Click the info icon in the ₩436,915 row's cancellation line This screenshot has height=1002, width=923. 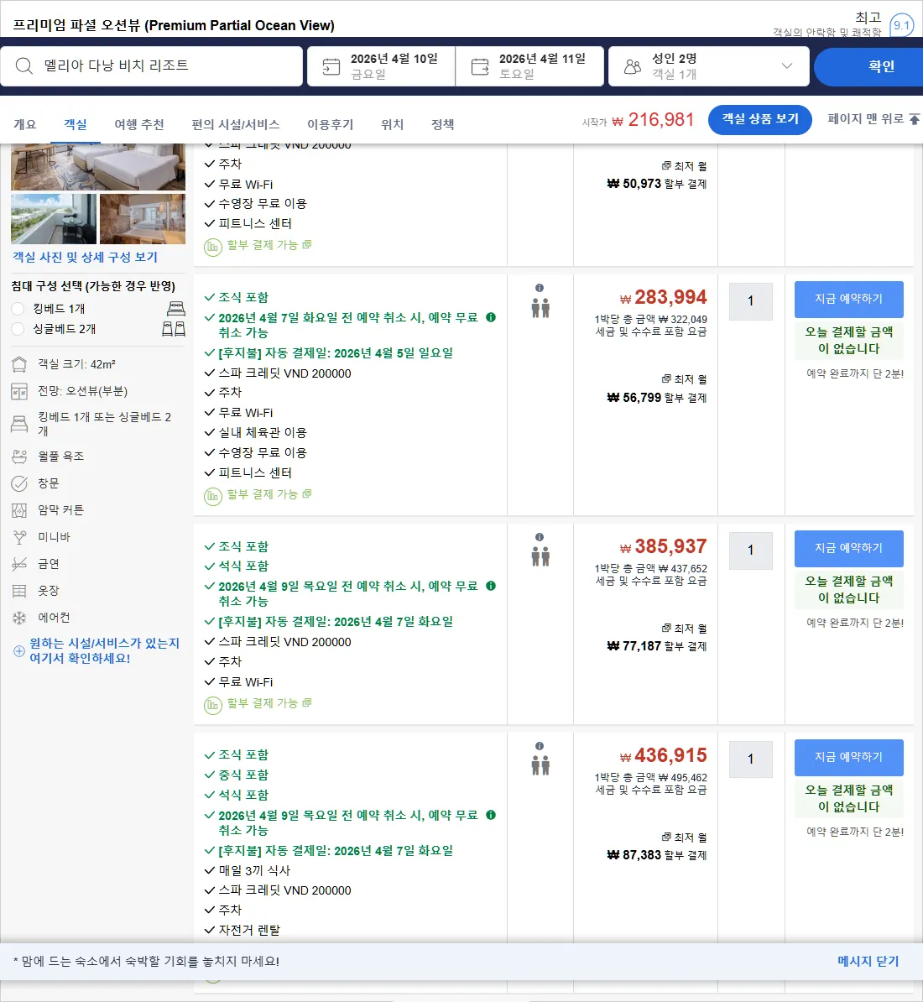[x=491, y=815]
